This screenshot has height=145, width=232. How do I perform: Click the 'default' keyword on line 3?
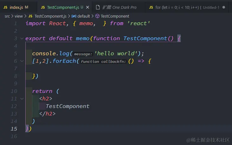(61, 38)
